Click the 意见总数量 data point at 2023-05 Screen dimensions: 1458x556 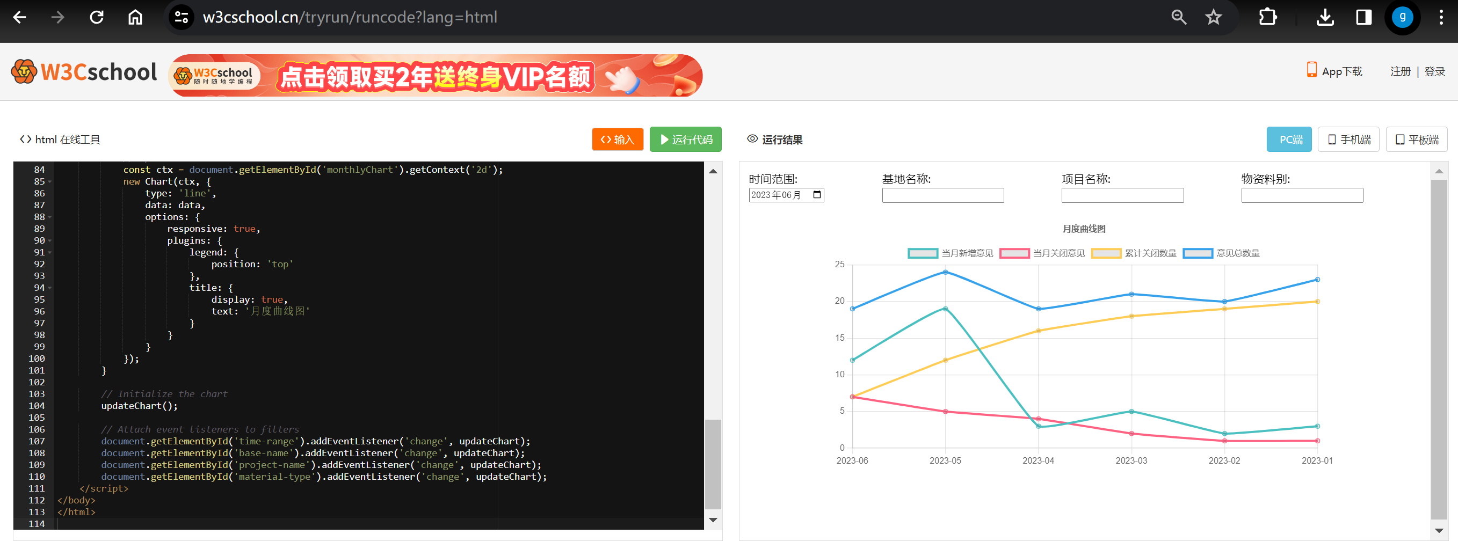pyautogui.click(x=945, y=273)
